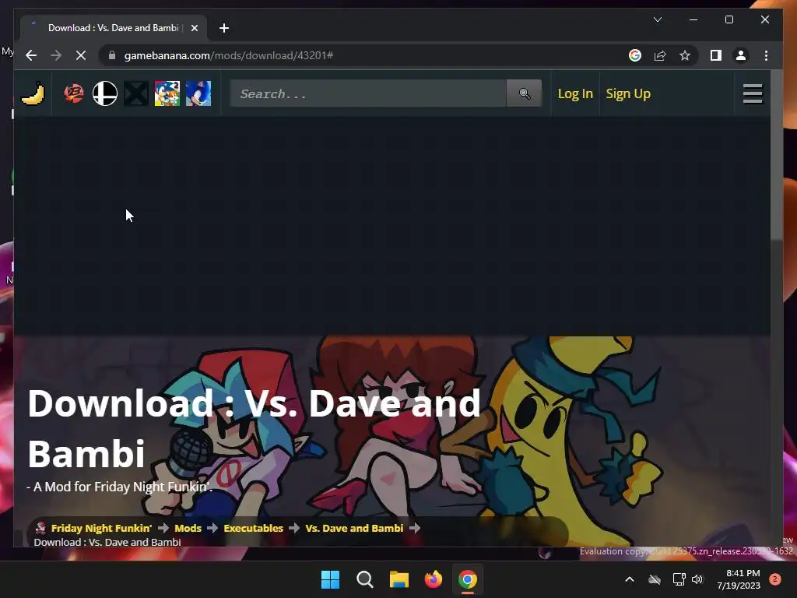Open the Executables breadcrumb link
Screen dimensions: 797x598
253,528
